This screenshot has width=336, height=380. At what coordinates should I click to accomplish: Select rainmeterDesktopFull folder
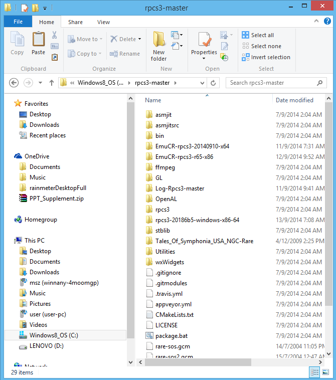coord(58,188)
